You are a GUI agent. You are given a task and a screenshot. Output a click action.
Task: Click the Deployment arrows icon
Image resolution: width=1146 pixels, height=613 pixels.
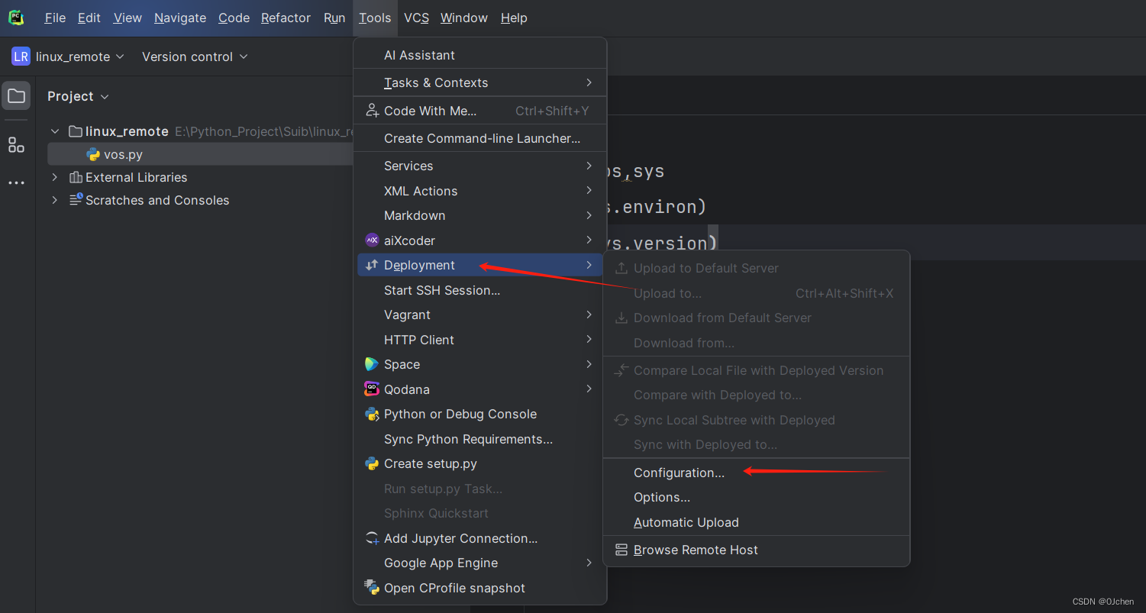coord(372,265)
